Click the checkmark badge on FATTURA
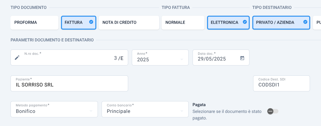The width and height of the screenshot is (321, 126). tap(91, 22)
